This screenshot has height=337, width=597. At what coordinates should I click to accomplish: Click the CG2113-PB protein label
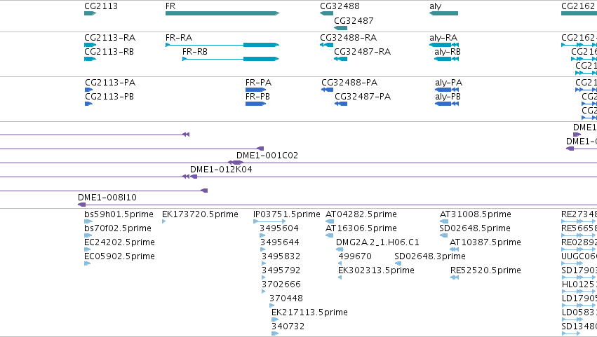coord(109,97)
